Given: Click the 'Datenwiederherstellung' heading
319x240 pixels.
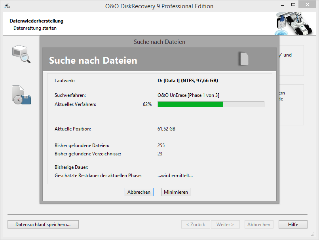Looking at the screenshot, I should pyautogui.click(x=36, y=21).
